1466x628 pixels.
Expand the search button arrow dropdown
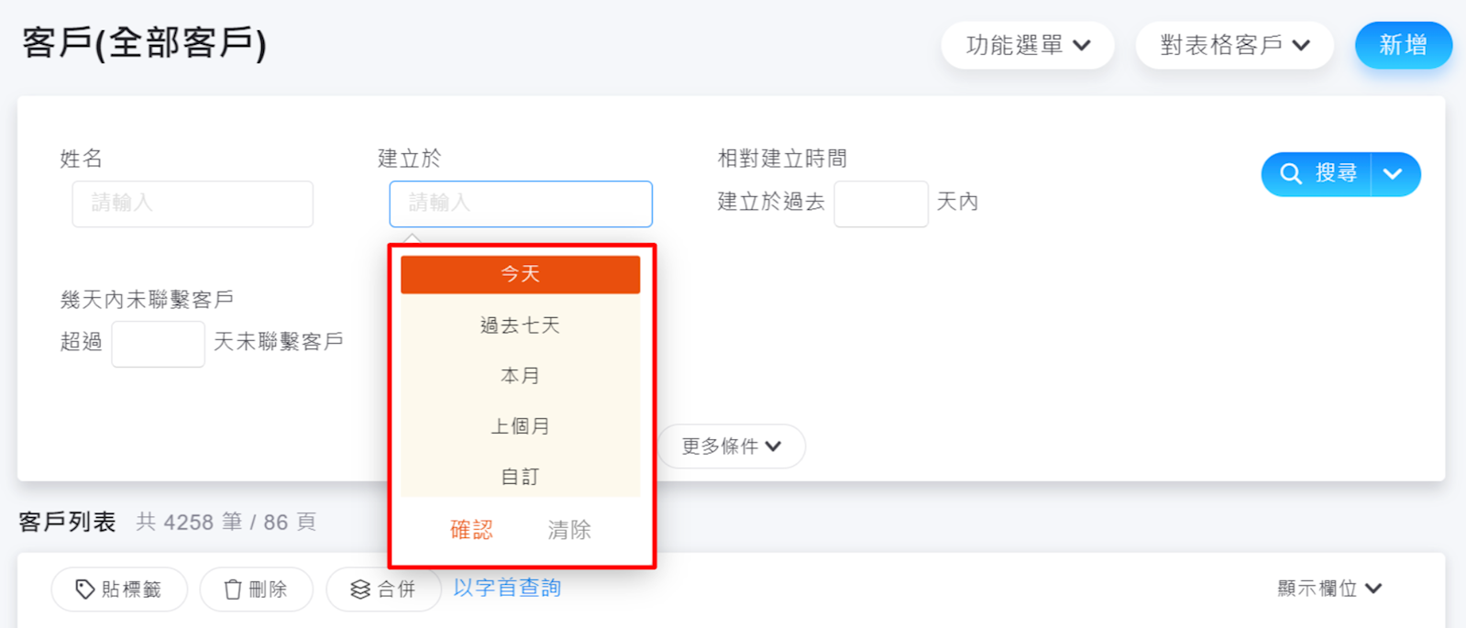pyautogui.click(x=1394, y=174)
